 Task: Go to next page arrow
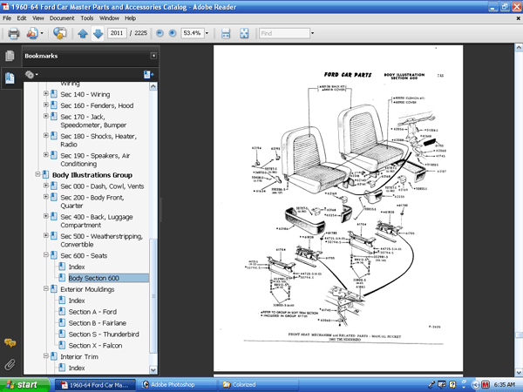pyautogui.click(x=98, y=33)
